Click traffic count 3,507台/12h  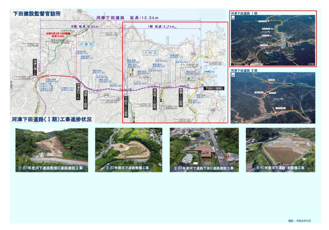(108, 101)
